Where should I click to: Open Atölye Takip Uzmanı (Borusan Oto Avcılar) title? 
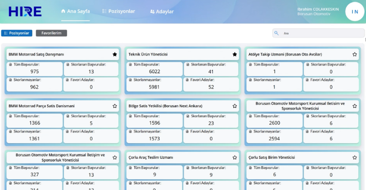point(285,55)
